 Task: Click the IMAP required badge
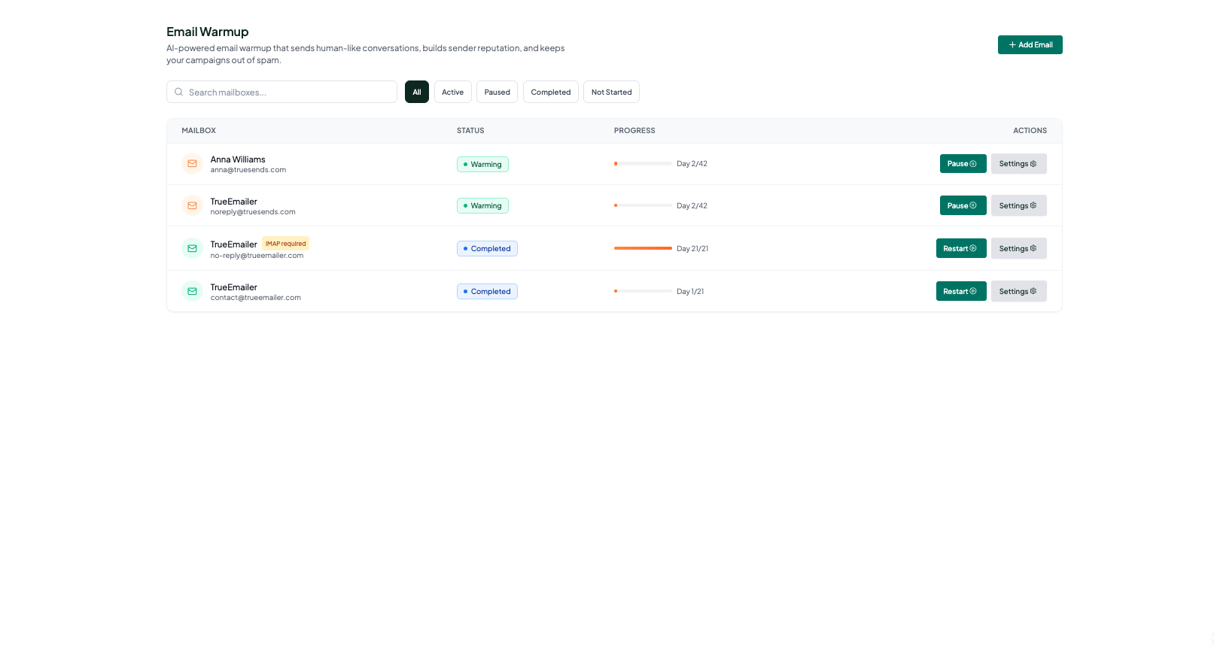pos(286,244)
